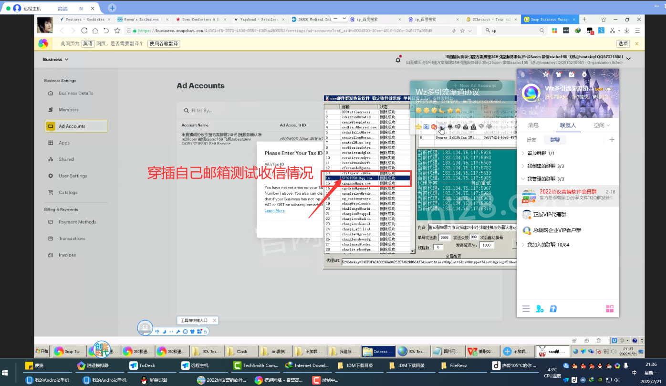
Task: Open TechSmith Camtasia taskbar item
Action: [x=255, y=365]
